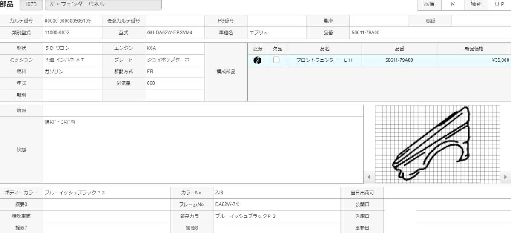
Task: Click the 58611-79A00 cell in parts table
Action: point(399,60)
